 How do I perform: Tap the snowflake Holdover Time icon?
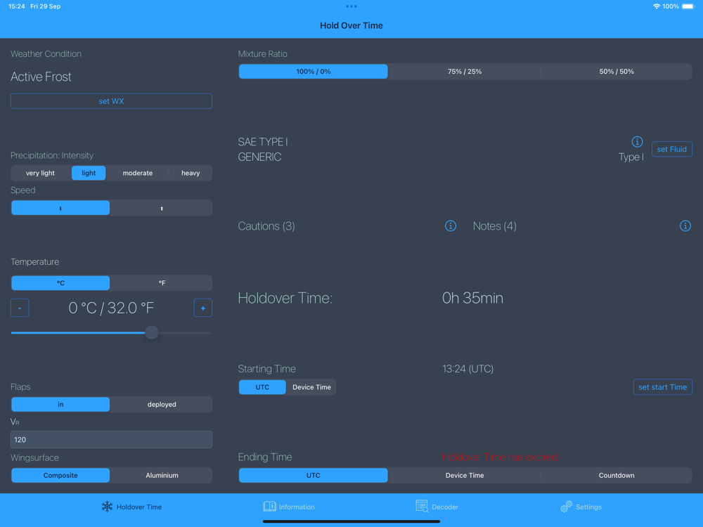pos(107,507)
